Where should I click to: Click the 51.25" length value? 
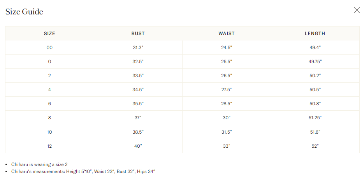(315, 118)
